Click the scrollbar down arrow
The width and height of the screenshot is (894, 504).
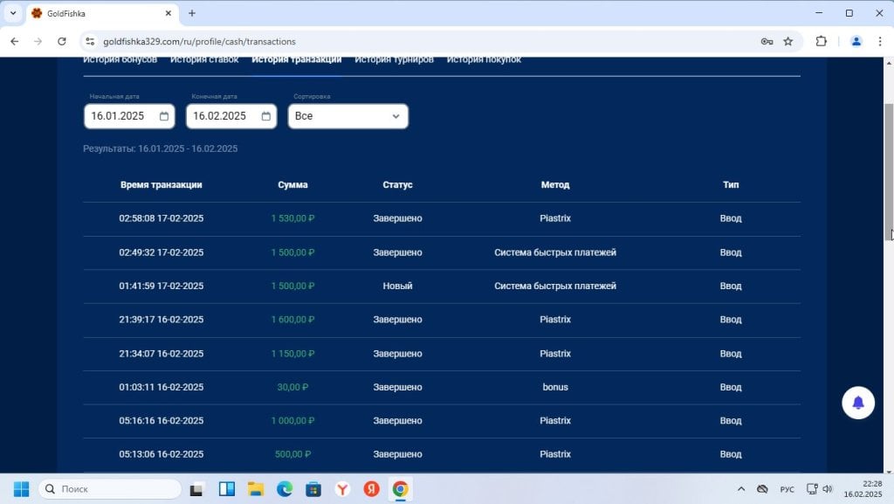point(888,472)
